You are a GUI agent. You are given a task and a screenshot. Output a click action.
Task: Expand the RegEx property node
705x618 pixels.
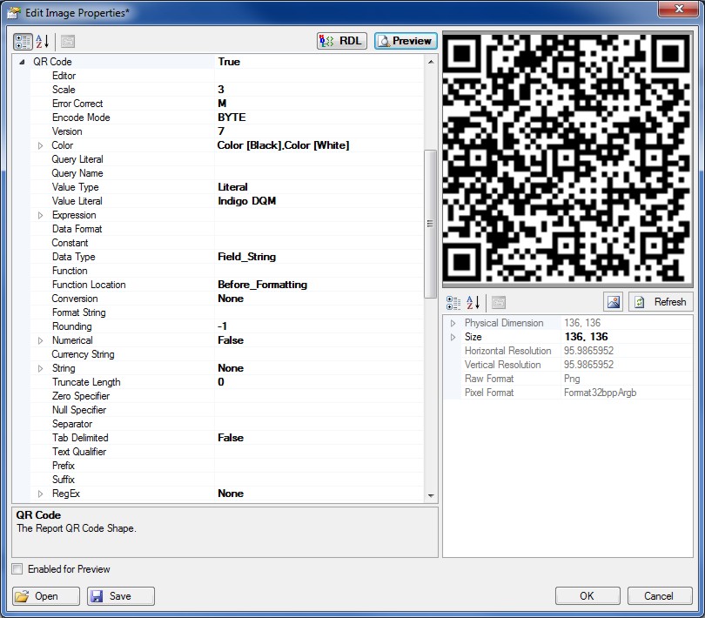pos(40,494)
